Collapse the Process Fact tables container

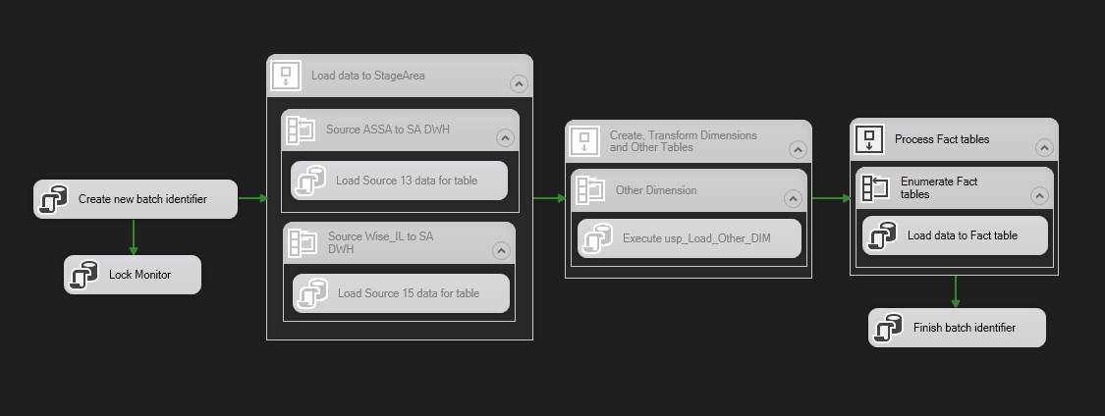click(1043, 148)
